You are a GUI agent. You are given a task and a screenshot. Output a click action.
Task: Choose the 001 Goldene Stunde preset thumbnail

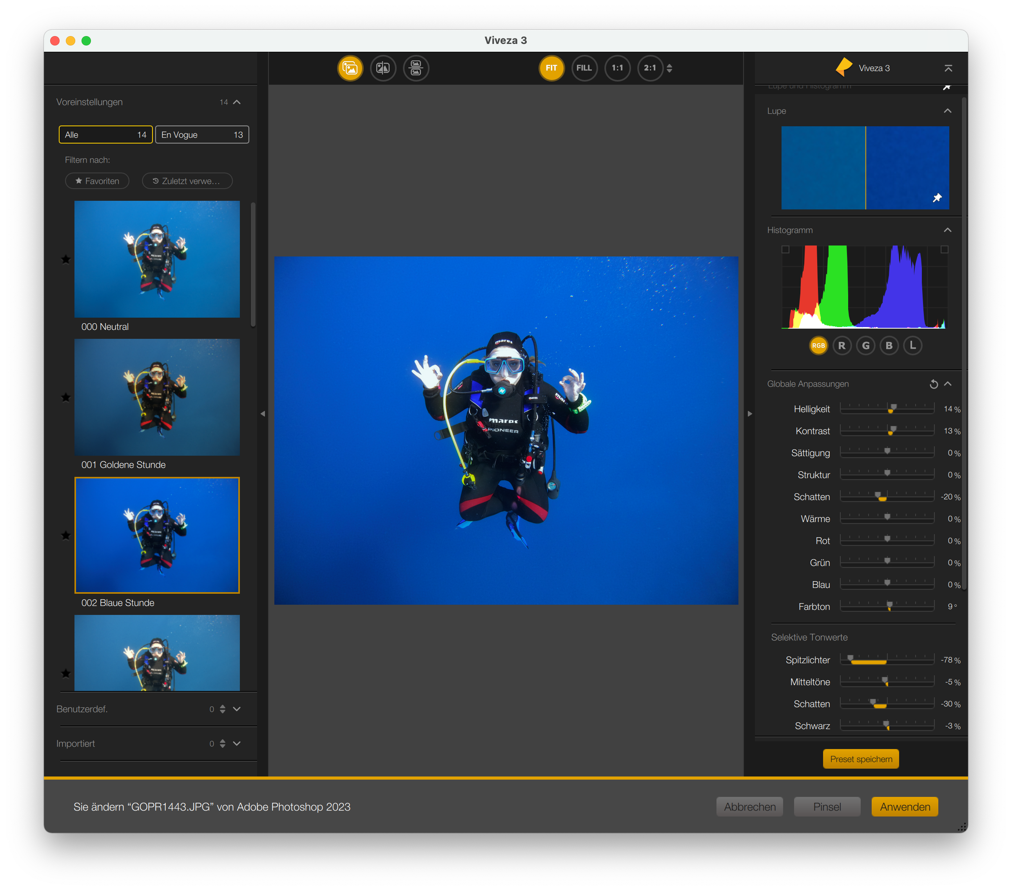pyautogui.click(x=157, y=397)
